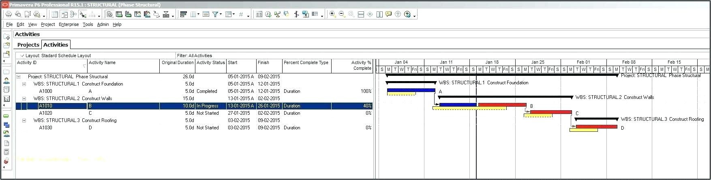Switch to the Projects tab
The height and width of the screenshot is (180, 711).
(x=28, y=45)
